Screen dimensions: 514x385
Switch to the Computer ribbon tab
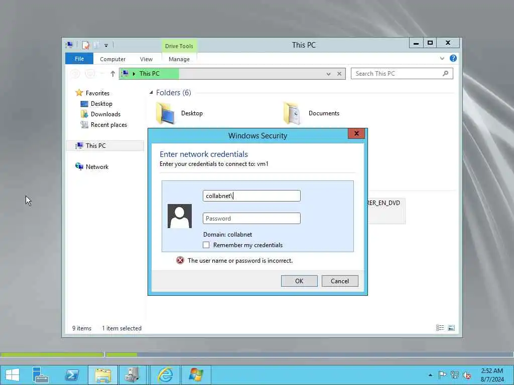point(112,59)
